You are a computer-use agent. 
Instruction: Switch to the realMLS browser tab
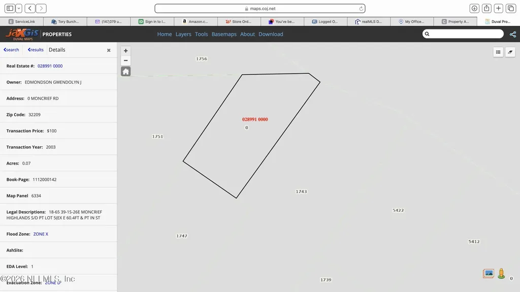369,21
